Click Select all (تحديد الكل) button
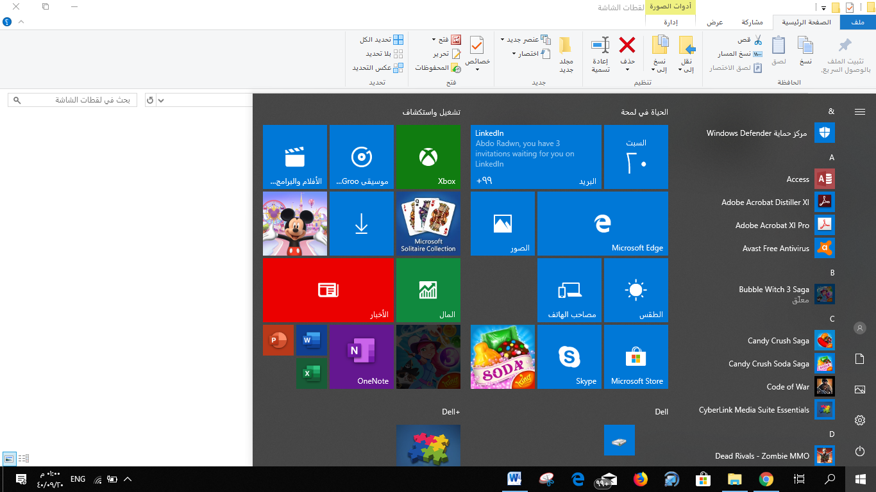Viewport: 876px width, 492px height. click(383, 40)
